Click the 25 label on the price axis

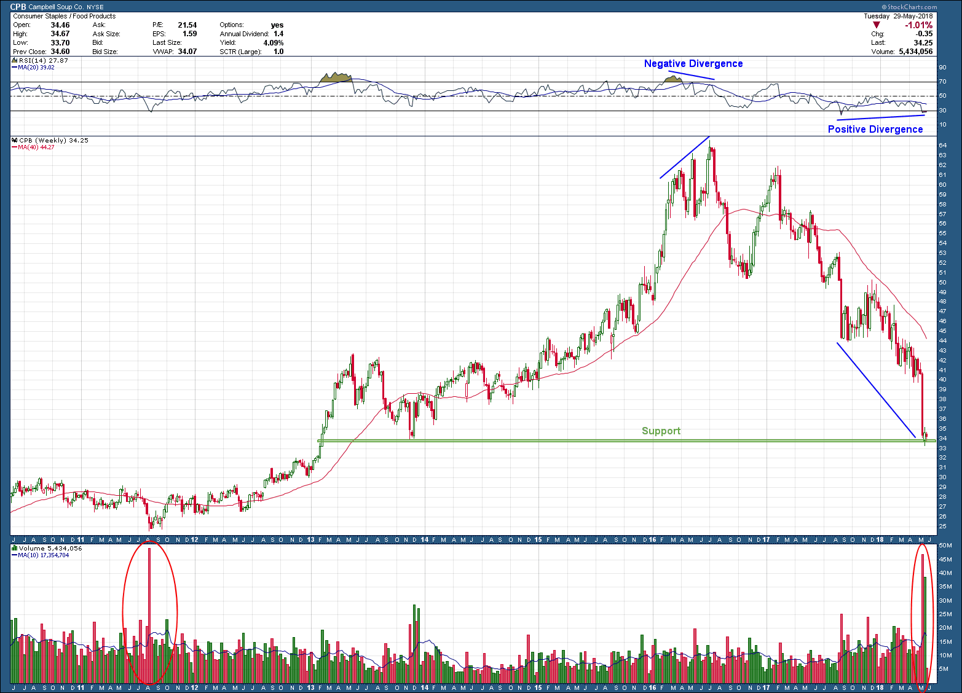point(943,527)
